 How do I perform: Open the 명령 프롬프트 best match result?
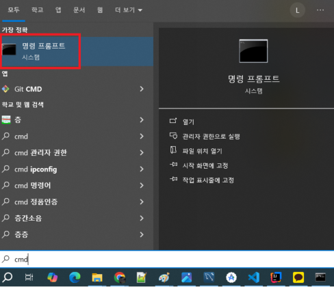point(77,51)
